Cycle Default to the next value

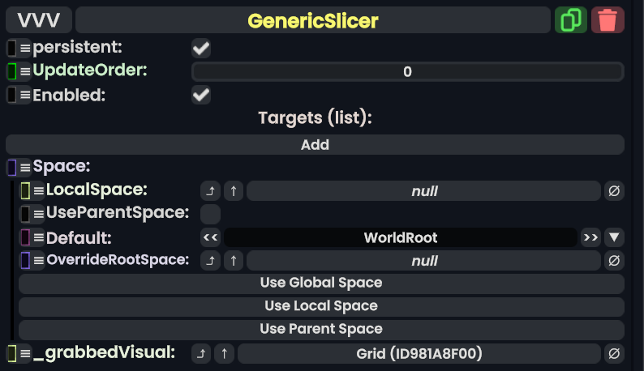click(590, 237)
